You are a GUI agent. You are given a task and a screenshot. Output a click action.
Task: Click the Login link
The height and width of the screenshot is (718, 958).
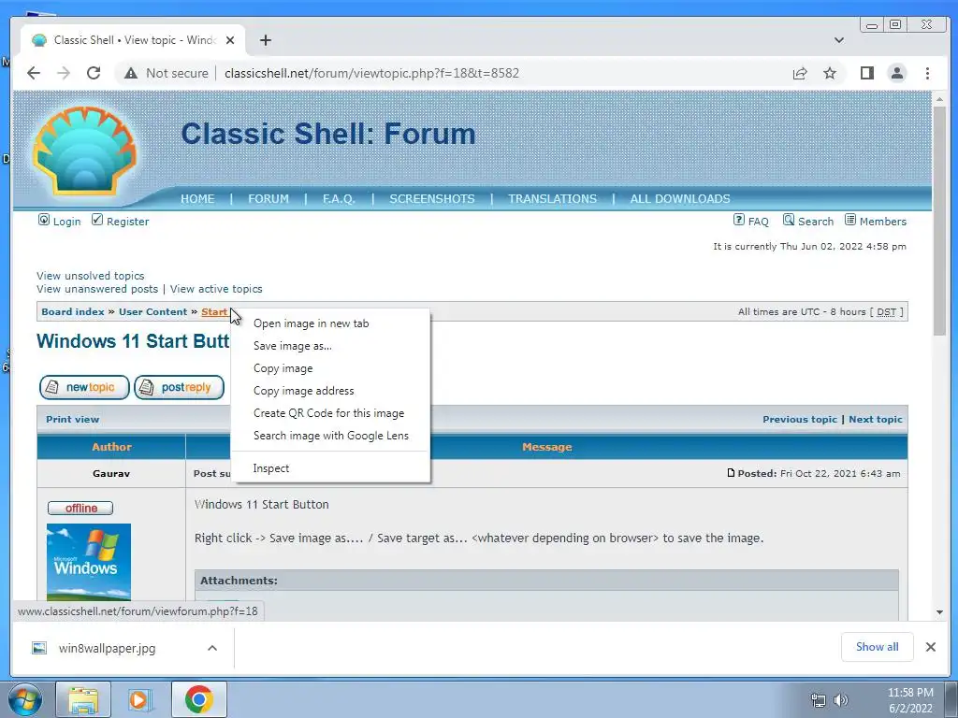click(x=59, y=221)
